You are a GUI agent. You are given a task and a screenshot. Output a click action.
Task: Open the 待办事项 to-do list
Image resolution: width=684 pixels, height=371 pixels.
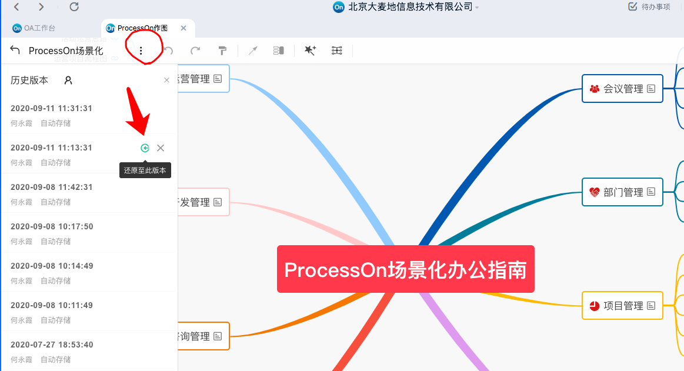(x=649, y=6)
